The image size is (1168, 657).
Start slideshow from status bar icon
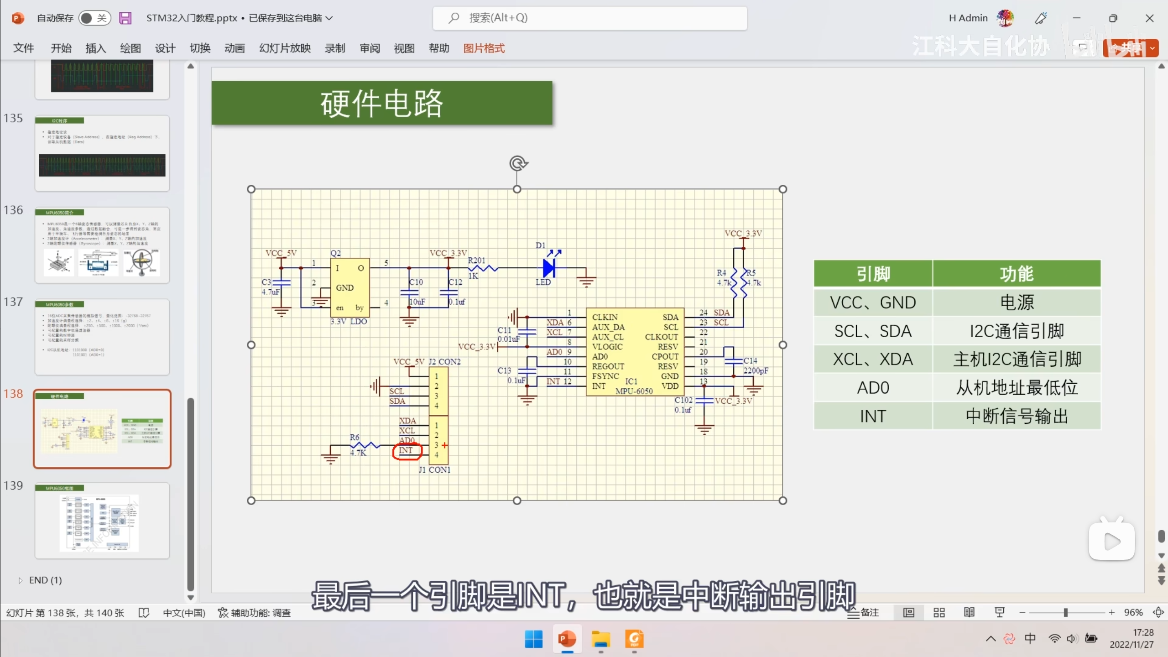click(999, 612)
